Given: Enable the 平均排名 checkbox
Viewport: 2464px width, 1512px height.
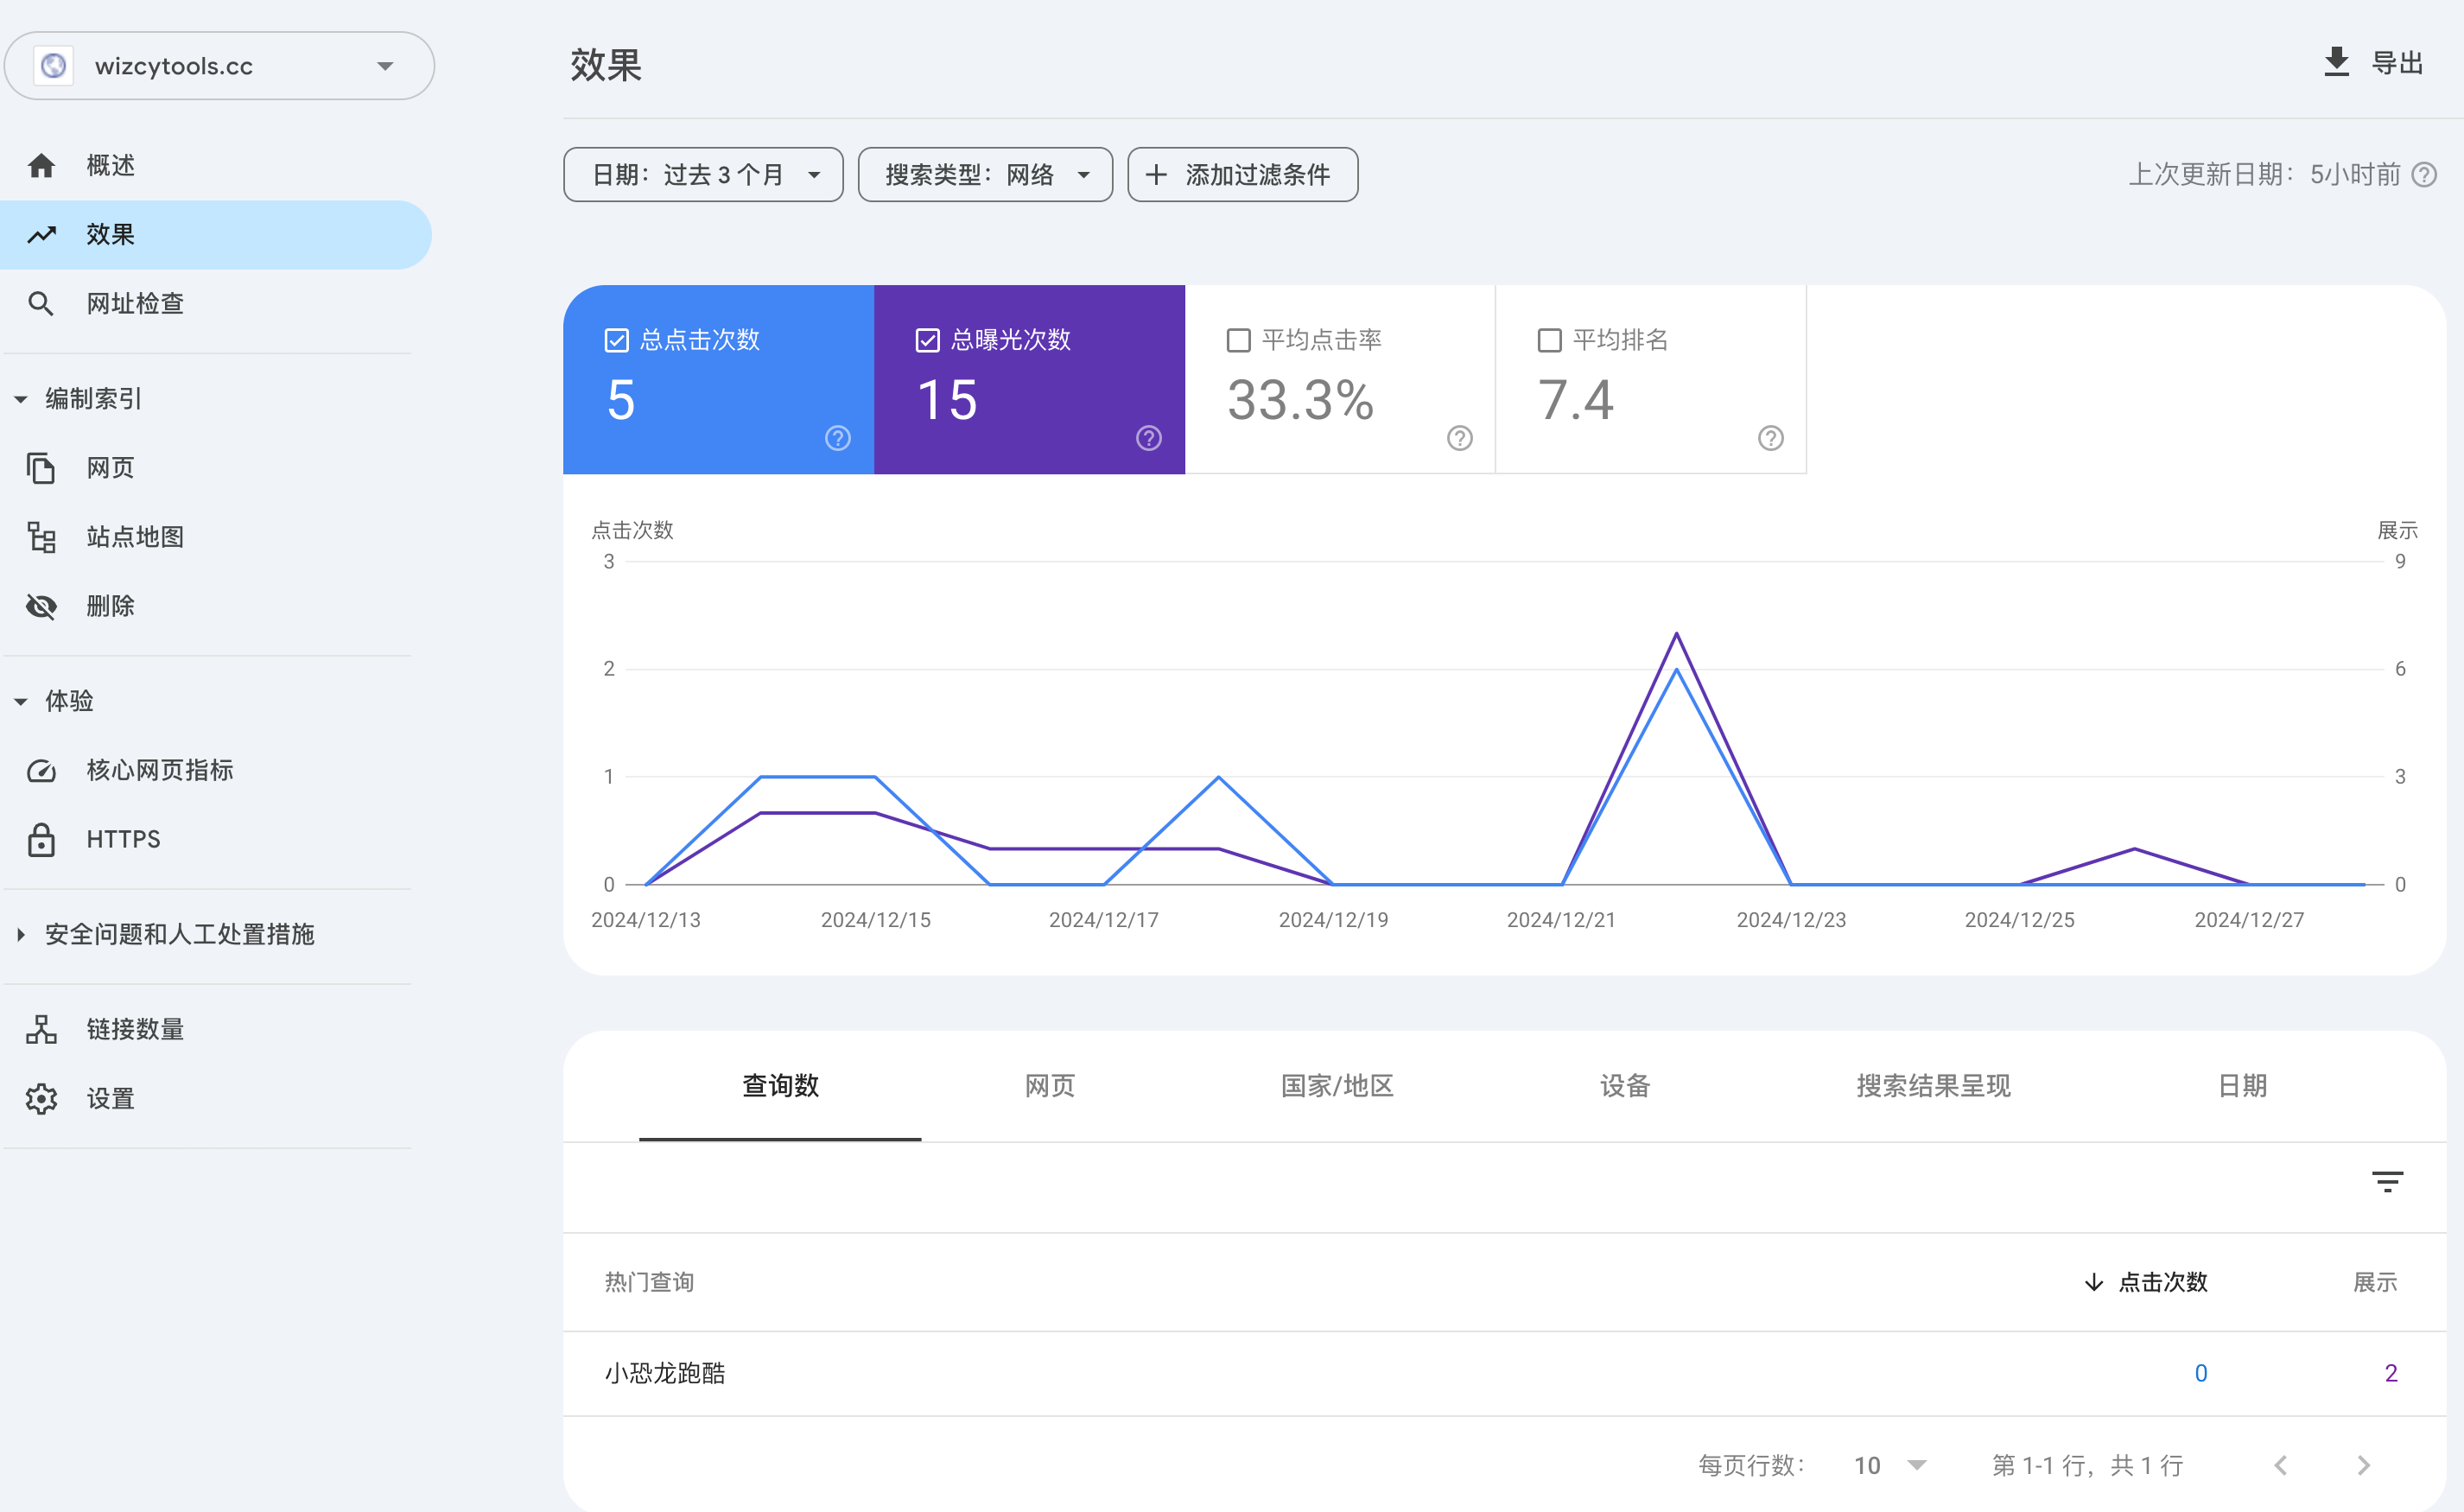Looking at the screenshot, I should [x=1549, y=340].
